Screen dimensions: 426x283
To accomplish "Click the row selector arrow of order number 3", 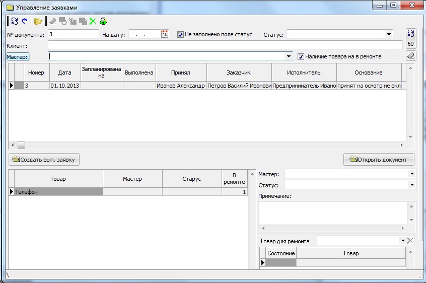I will click(12, 86).
